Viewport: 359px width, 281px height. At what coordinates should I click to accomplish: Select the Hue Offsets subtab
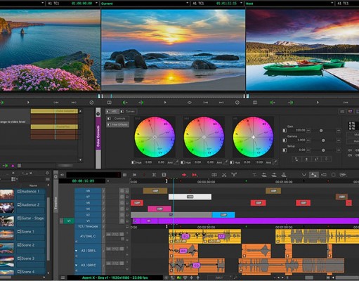click(x=117, y=124)
